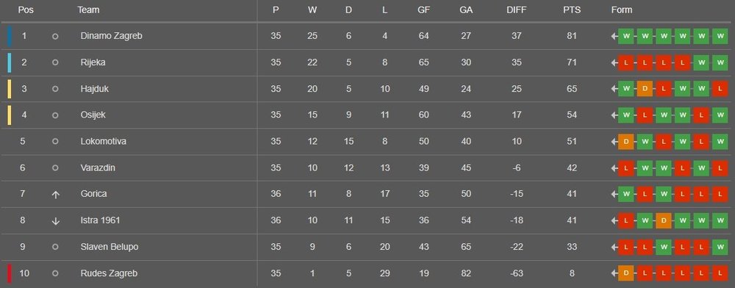Click the Team column header
The width and height of the screenshot is (735, 288).
click(x=88, y=10)
